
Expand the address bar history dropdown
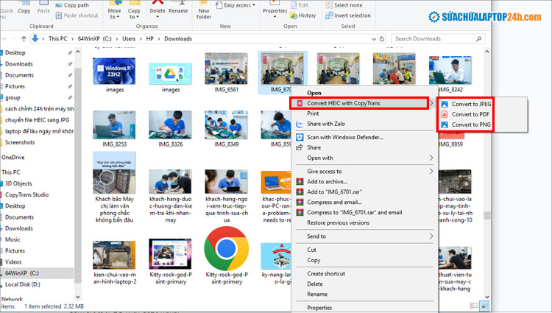tap(374, 39)
